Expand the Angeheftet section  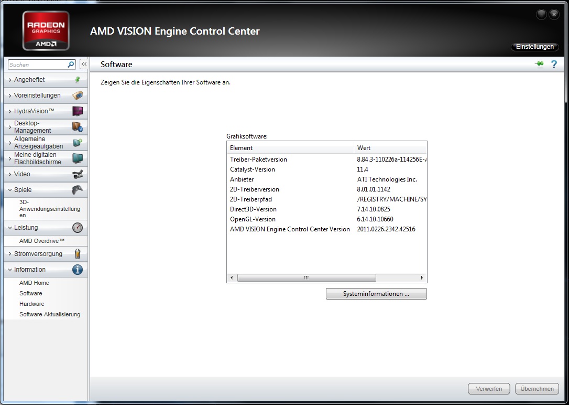pos(46,80)
